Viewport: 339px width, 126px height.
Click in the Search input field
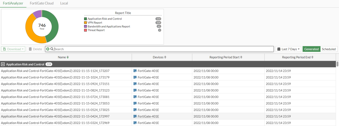pos(162,49)
